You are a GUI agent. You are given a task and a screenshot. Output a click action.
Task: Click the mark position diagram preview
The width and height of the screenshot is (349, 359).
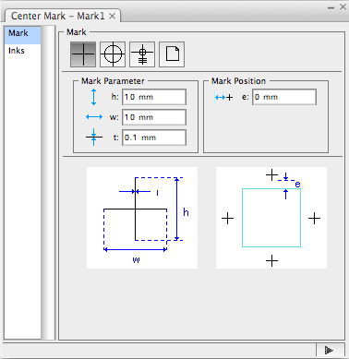[271, 218]
